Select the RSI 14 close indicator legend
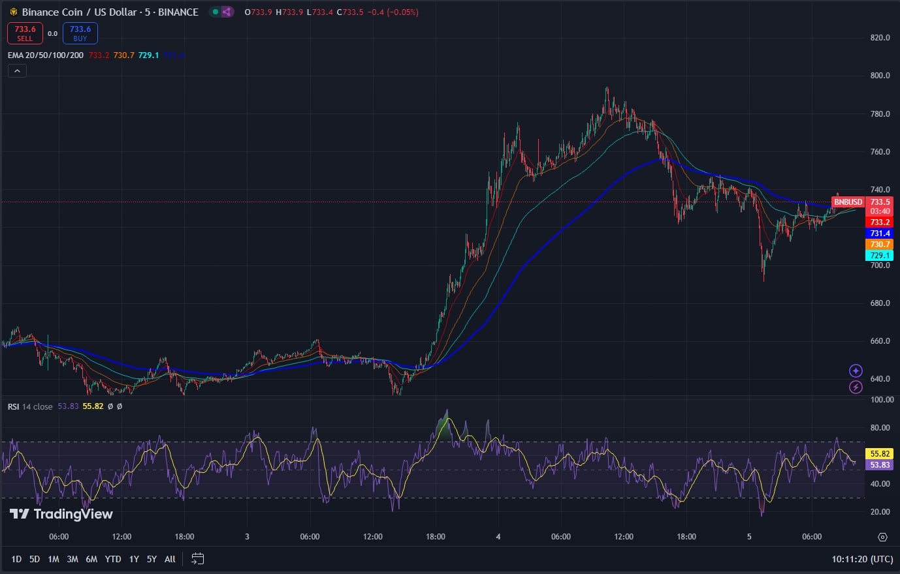The image size is (900, 574). pyautogui.click(x=30, y=406)
